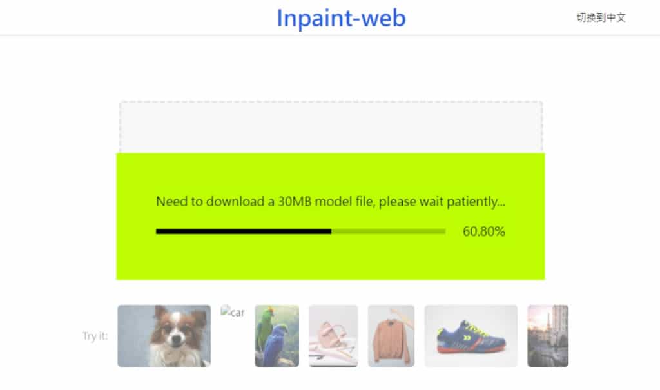This screenshot has width=660, height=390.
Task: Click the dashed upload drop zone
Action: 330,126
